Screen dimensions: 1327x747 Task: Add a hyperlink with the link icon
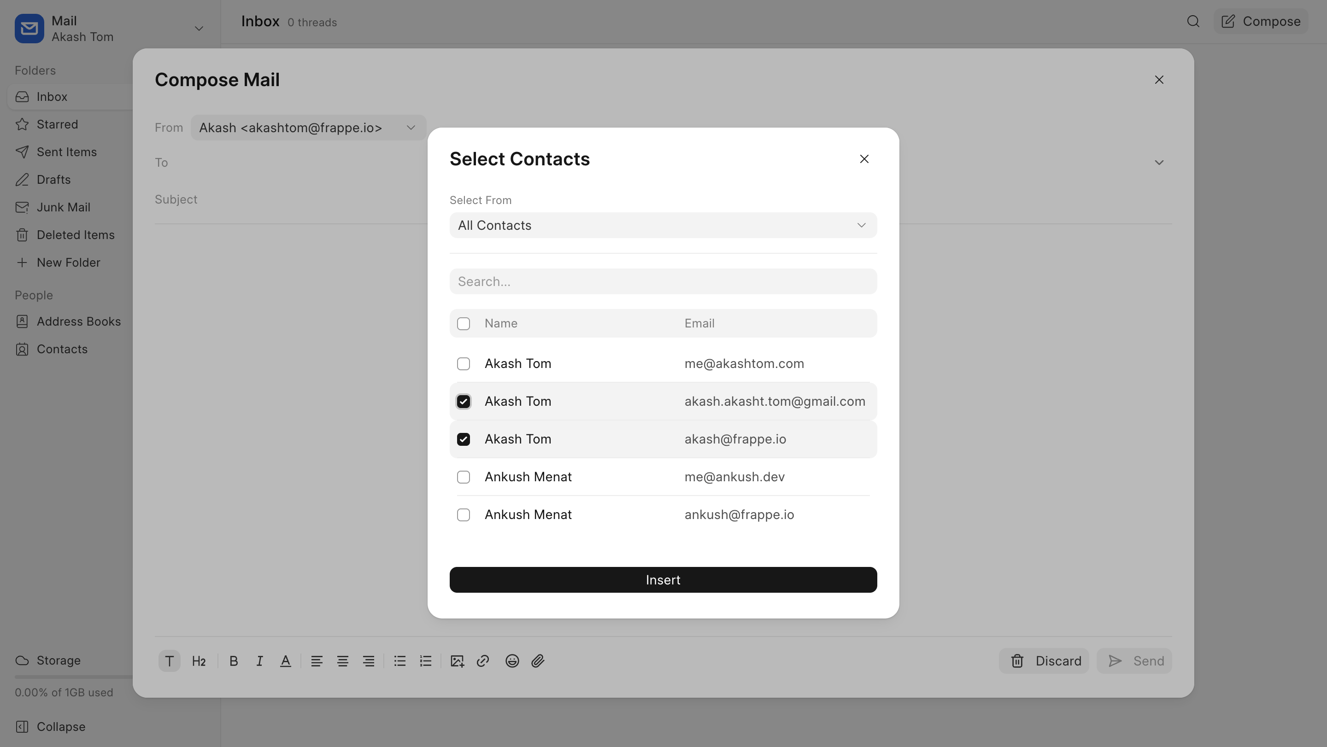[x=483, y=661]
